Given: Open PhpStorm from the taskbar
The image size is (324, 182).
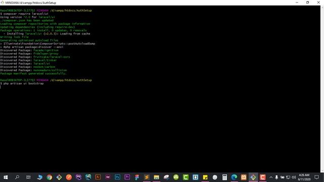Looking at the screenshot, I should (78, 177).
